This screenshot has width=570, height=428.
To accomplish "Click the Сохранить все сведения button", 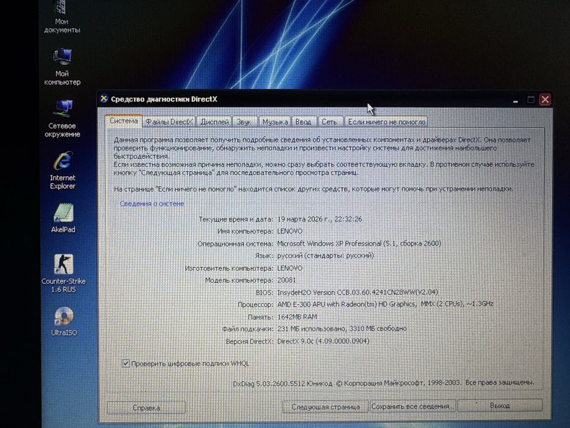I will pyautogui.click(x=412, y=406).
